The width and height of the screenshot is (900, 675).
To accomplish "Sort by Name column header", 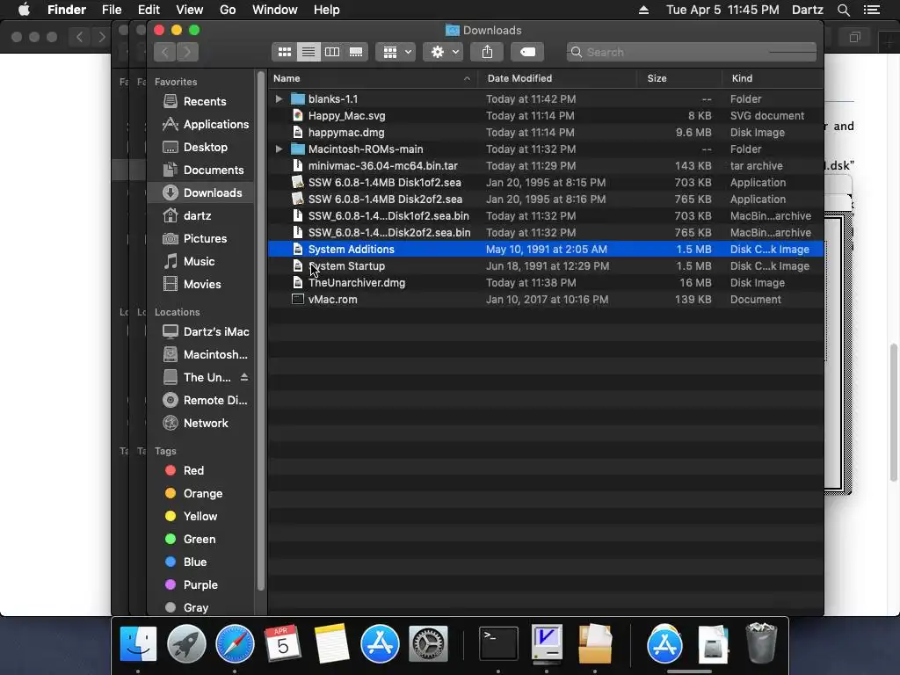I will coord(372,78).
